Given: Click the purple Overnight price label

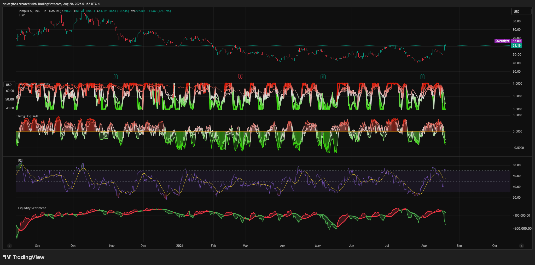Looking at the screenshot, I should 502,41.
